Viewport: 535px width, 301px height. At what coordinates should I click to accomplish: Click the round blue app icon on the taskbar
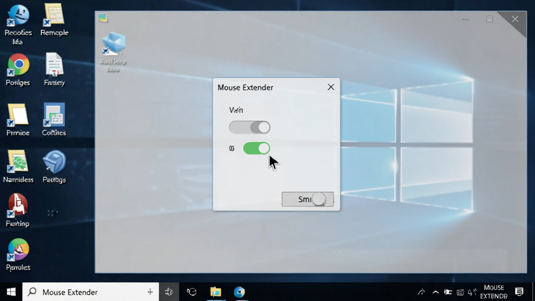[x=239, y=292]
